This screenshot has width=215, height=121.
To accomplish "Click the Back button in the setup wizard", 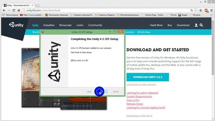I will click(x=89, y=91).
